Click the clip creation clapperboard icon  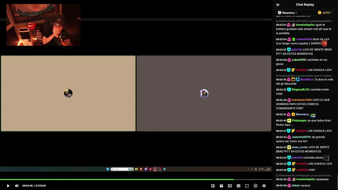click(x=221, y=186)
